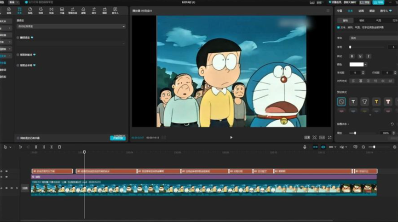Click the reset icon beside Position and Size

pyautogui.click(x=392, y=124)
